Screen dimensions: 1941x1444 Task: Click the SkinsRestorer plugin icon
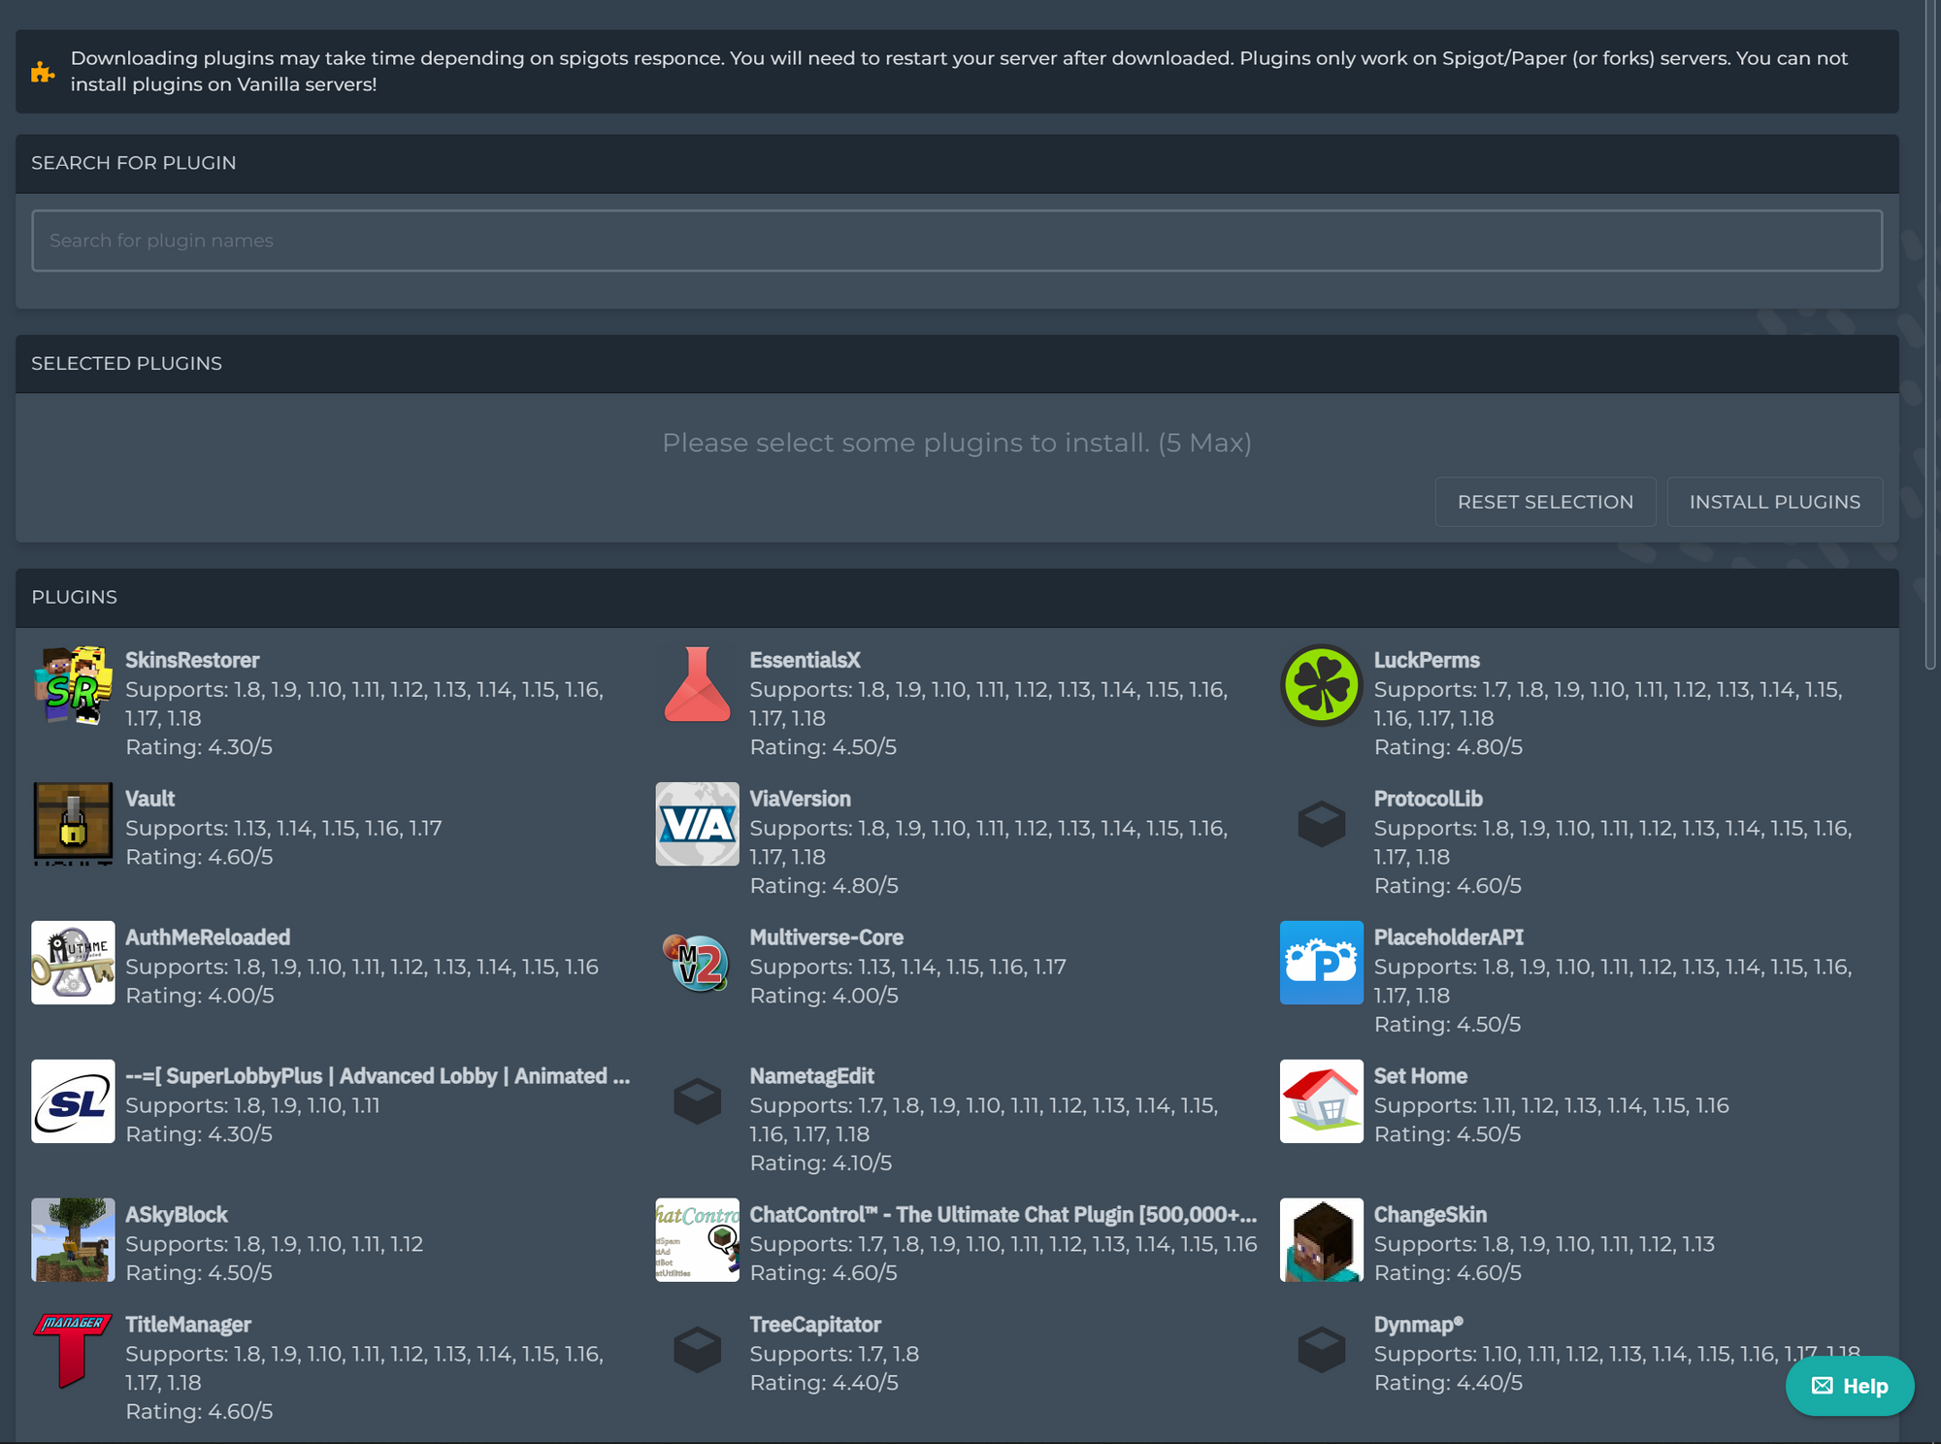(73, 685)
